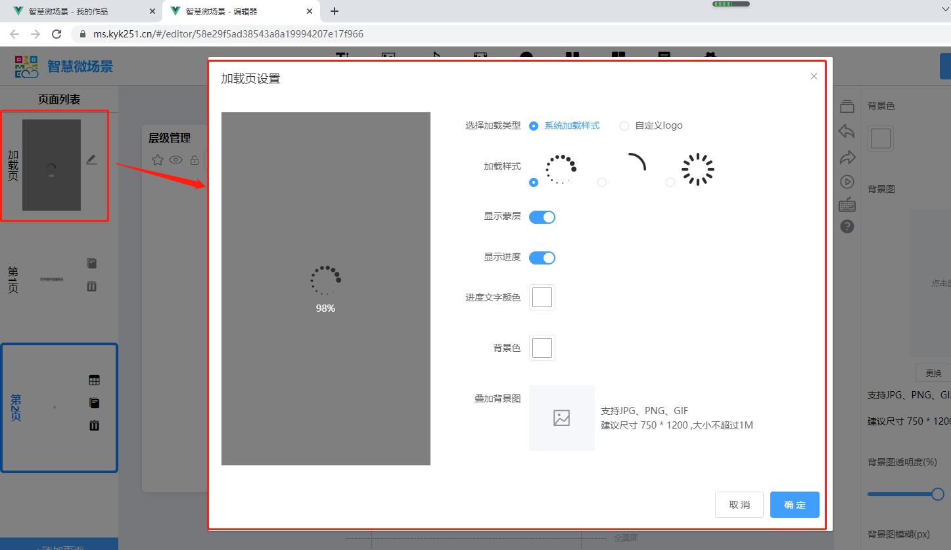The height and width of the screenshot is (550, 951).
Task: Click the redo arrow in right toolbar
Action: 847,158
